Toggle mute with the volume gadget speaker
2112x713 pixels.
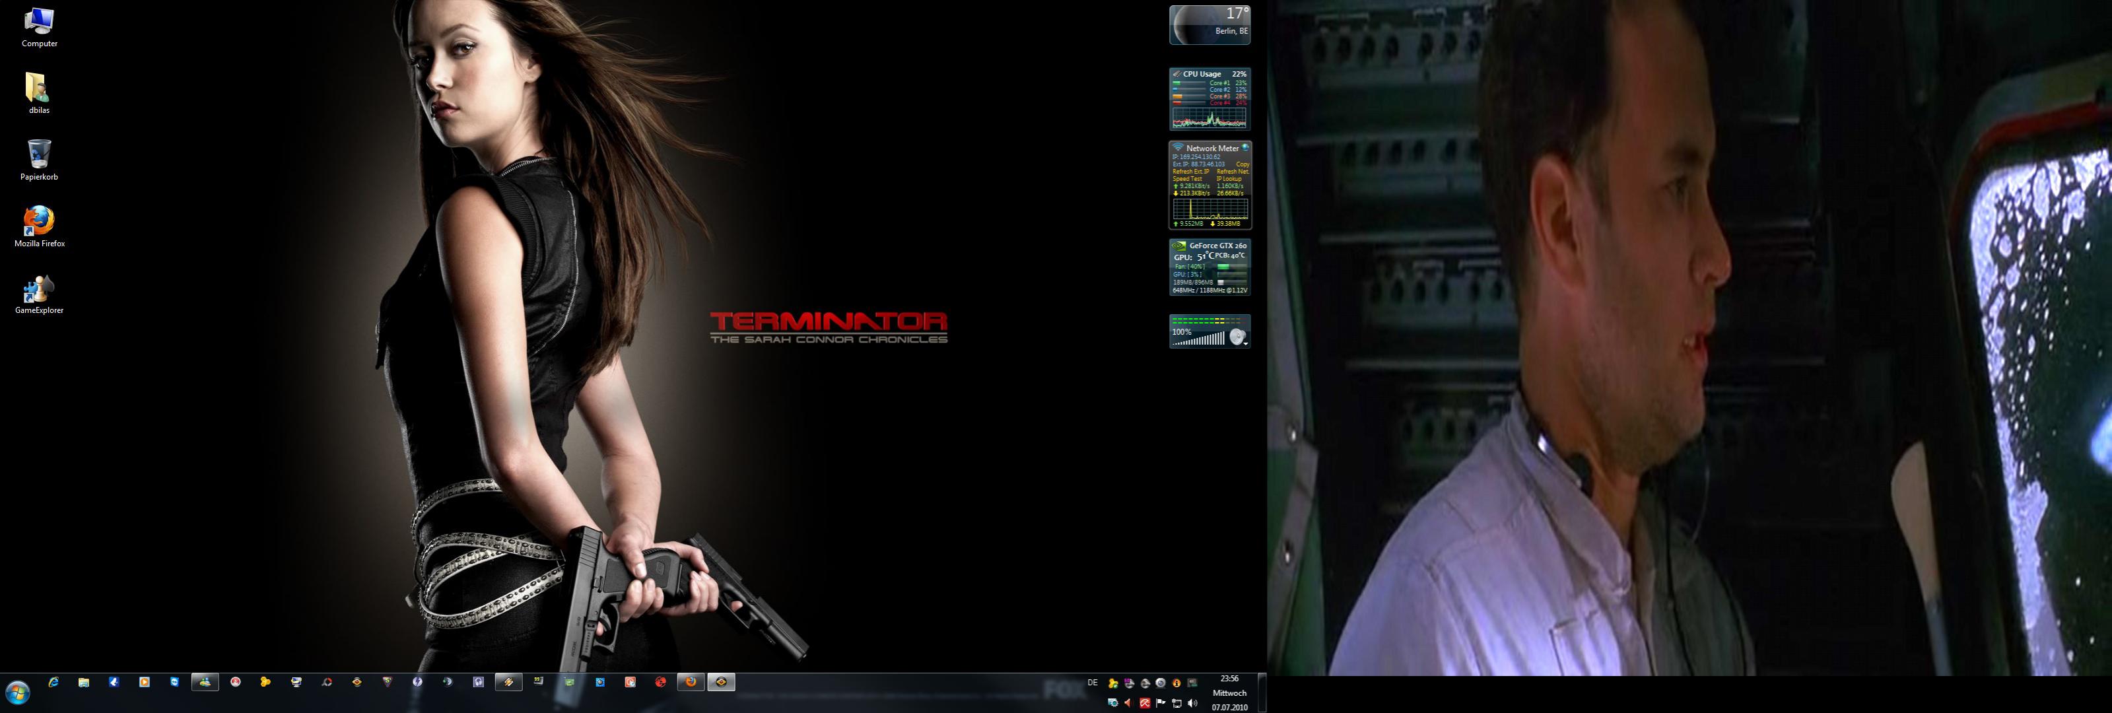(x=1237, y=337)
